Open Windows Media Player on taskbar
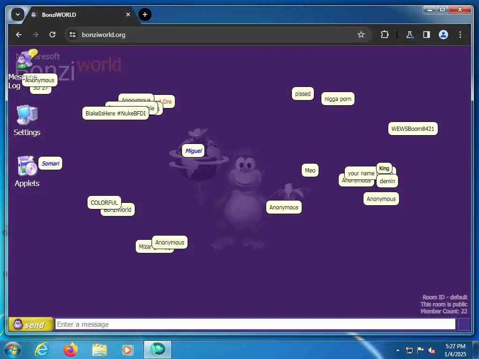Screen dimensions: 479x359 tap(127, 350)
